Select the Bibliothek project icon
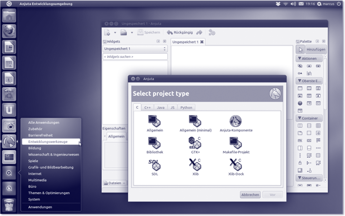The width and height of the screenshot is (345, 216). (x=154, y=143)
